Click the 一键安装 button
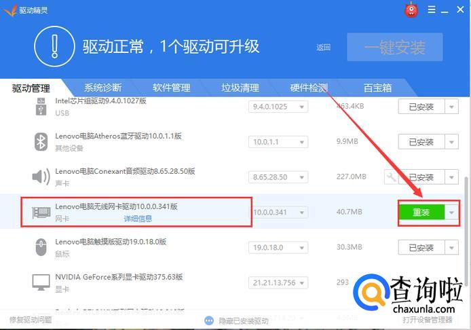 [395, 47]
